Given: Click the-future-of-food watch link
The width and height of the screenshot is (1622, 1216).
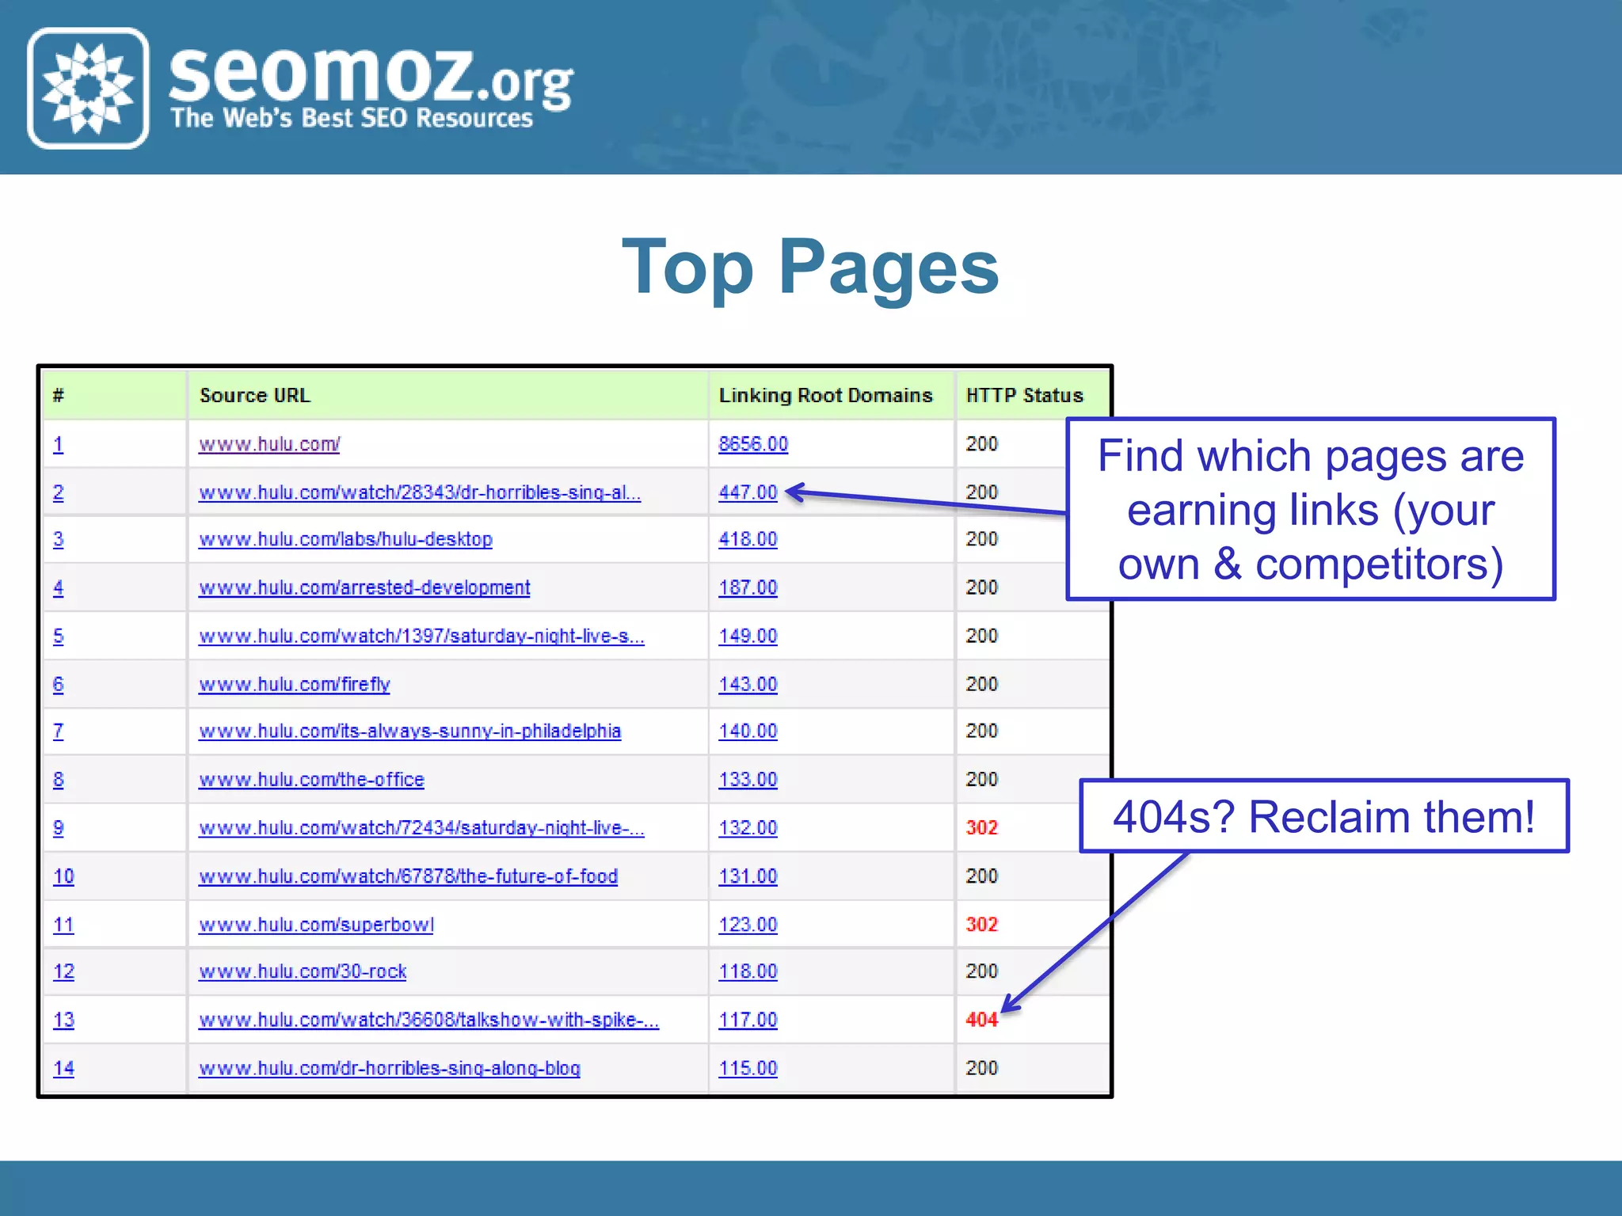Looking at the screenshot, I should pyautogui.click(x=408, y=876).
